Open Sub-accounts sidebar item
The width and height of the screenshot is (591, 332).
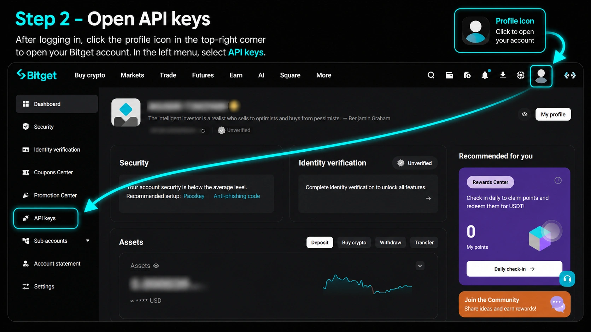pyautogui.click(x=51, y=241)
